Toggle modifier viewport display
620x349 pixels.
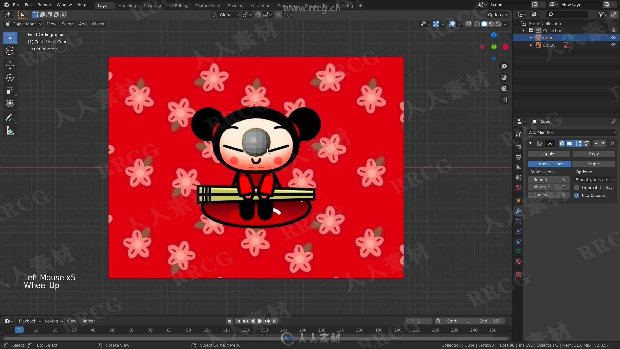pos(570,143)
